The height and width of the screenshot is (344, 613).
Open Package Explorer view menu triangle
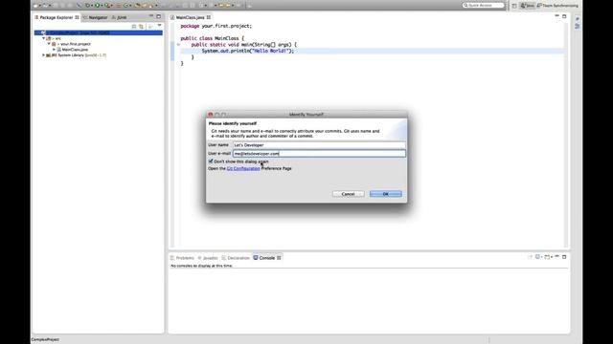159,26
